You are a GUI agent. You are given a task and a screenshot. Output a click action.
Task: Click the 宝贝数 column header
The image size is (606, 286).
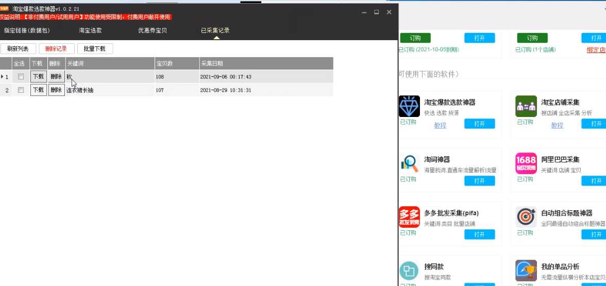click(x=177, y=63)
